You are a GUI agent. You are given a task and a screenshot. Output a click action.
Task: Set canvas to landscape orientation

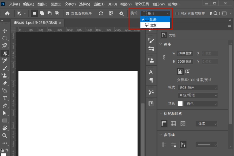188,71
